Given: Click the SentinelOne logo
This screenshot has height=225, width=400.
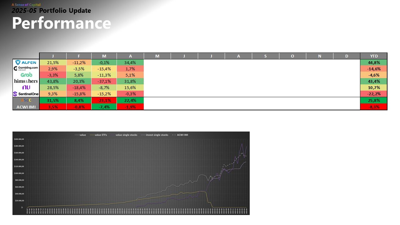Looking at the screenshot, I should pyautogui.click(x=26, y=94).
